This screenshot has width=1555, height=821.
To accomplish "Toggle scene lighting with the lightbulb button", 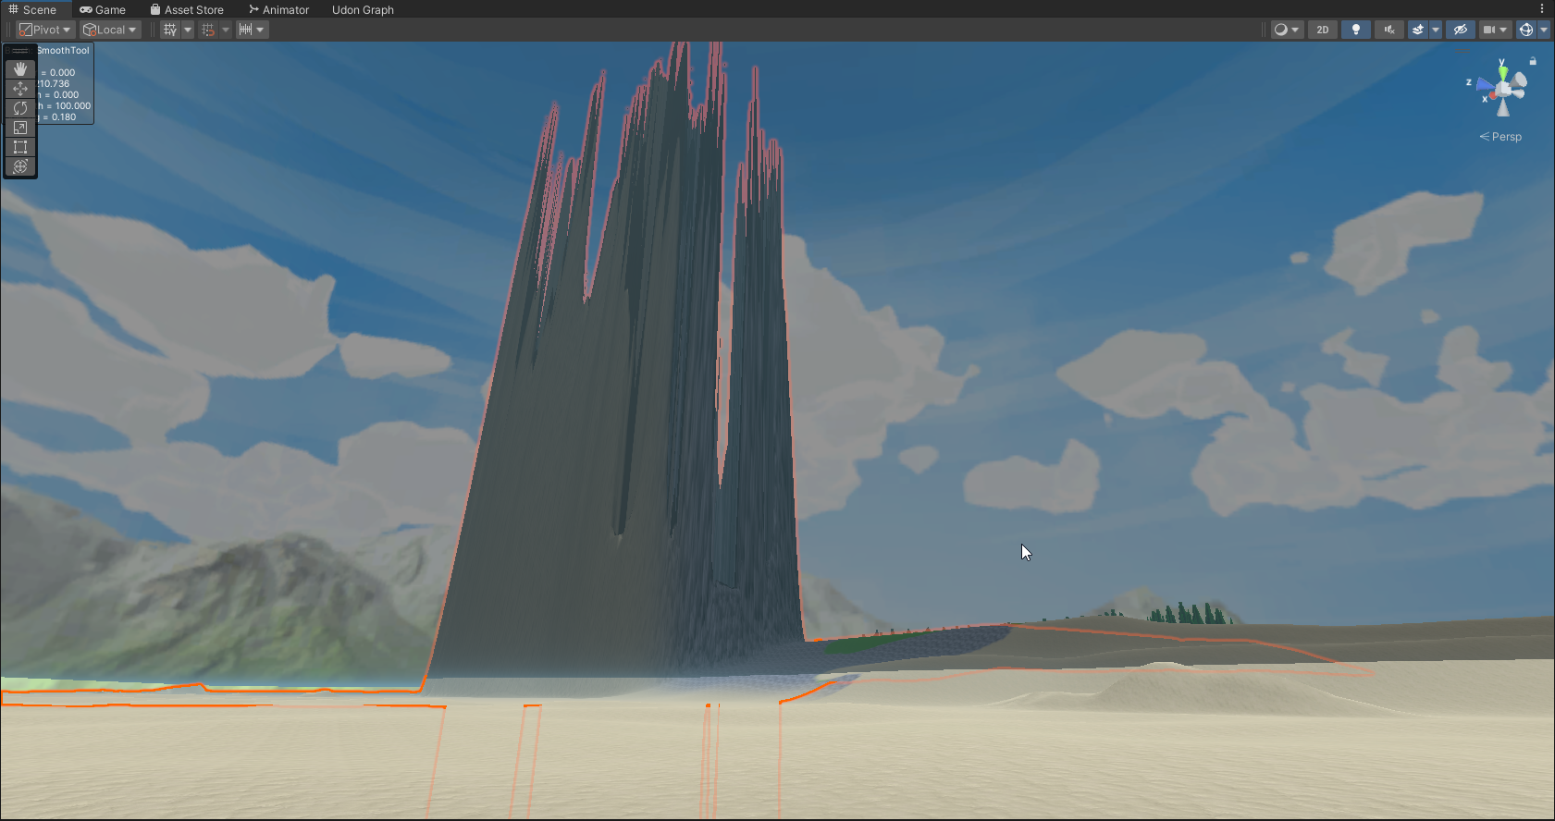I will (x=1356, y=30).
